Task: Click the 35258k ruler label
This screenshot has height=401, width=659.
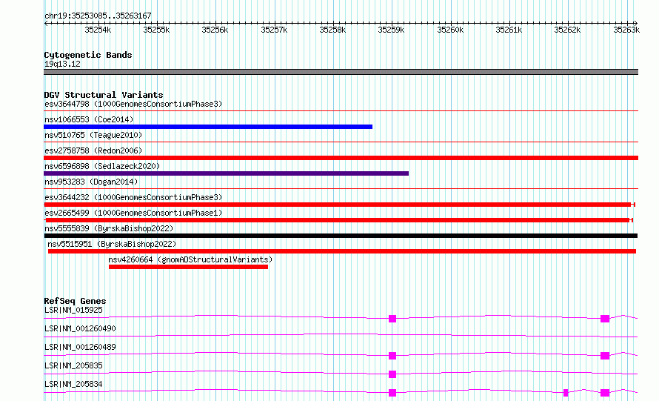Action: 332,30
